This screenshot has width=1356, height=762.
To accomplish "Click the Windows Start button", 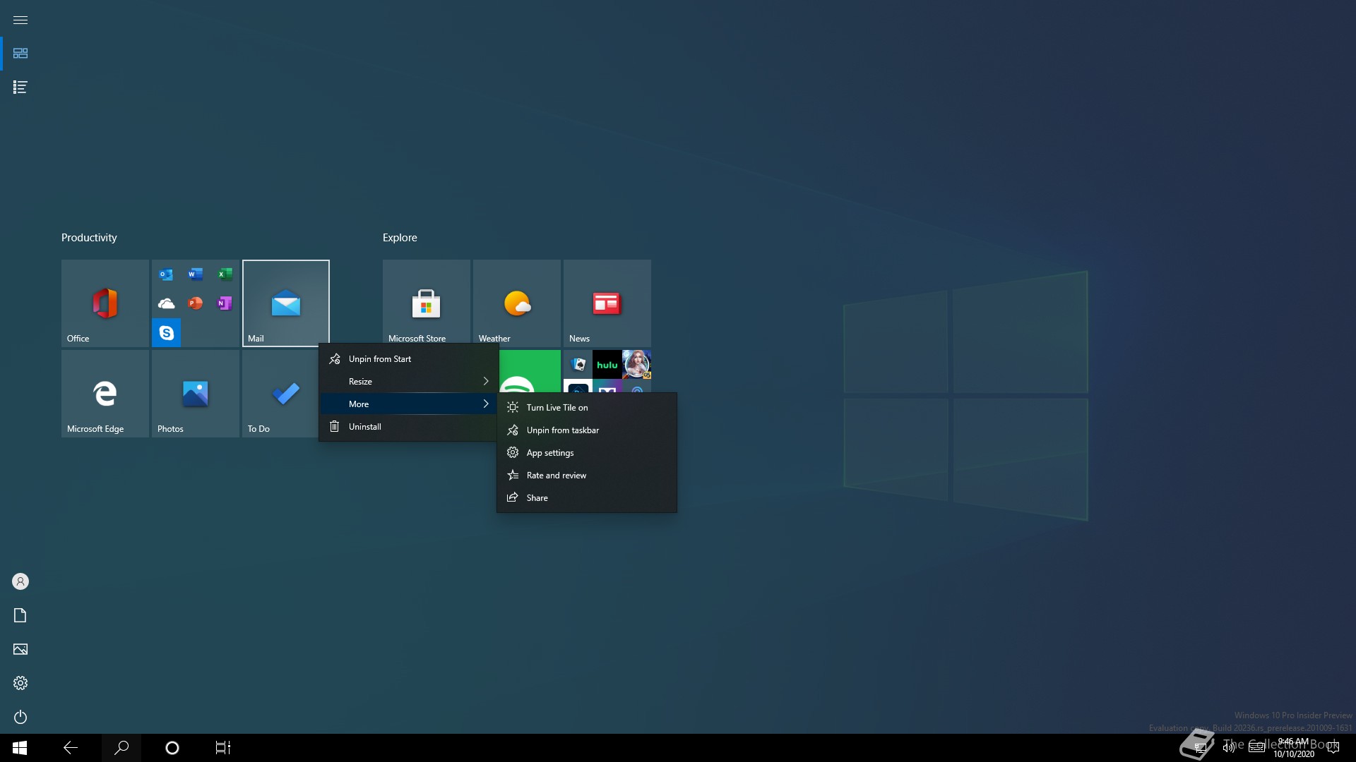I will click(20, 748).
